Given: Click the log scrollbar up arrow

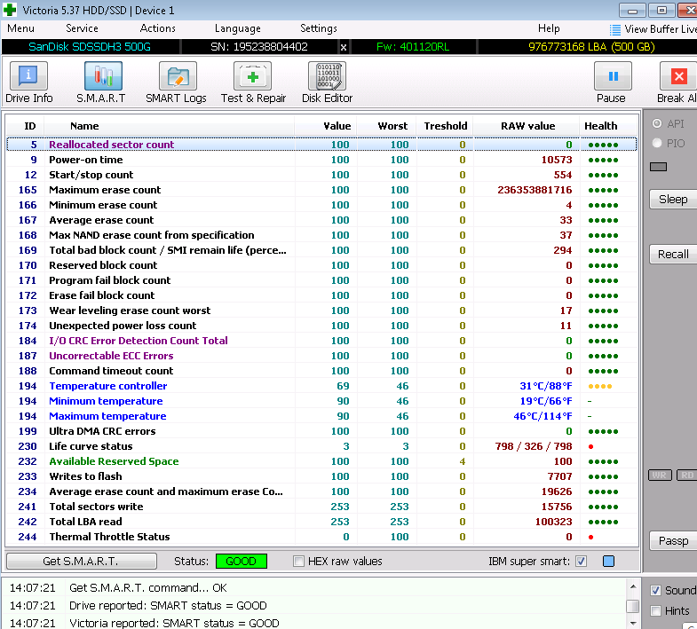Looking at the screenshot, I should point(633,586).
